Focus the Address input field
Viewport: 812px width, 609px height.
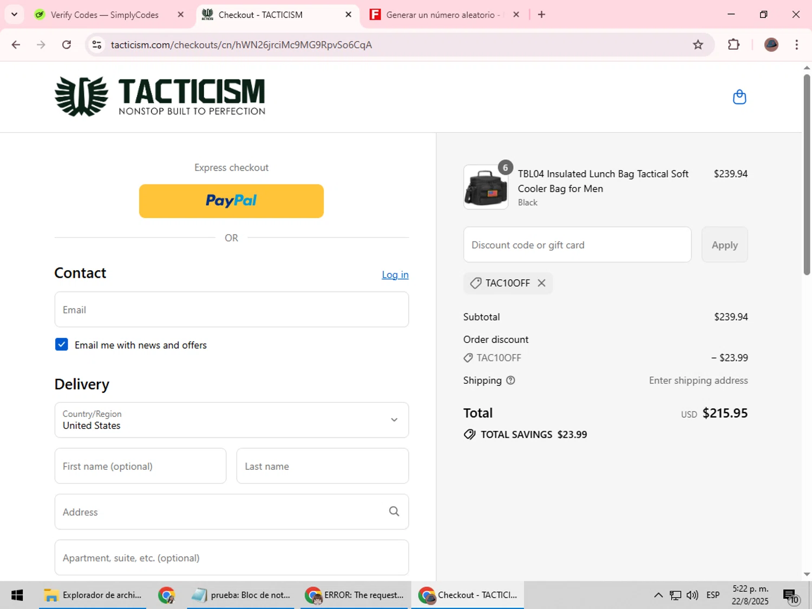click(x=232, y=512)
